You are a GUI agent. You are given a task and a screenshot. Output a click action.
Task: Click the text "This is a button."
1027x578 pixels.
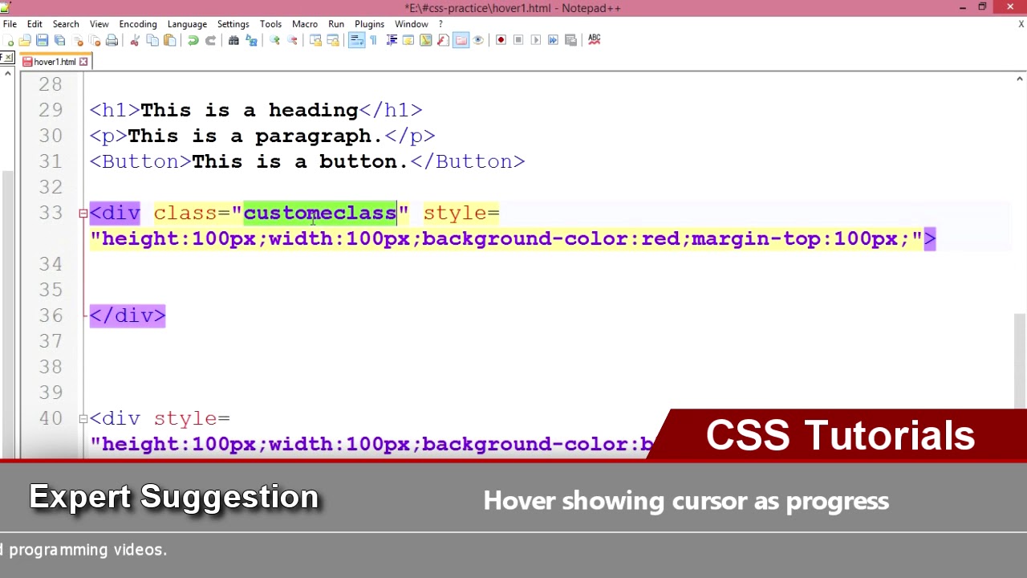click(x=300, y=161)
